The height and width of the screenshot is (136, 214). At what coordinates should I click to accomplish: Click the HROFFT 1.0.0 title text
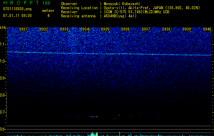27,3
